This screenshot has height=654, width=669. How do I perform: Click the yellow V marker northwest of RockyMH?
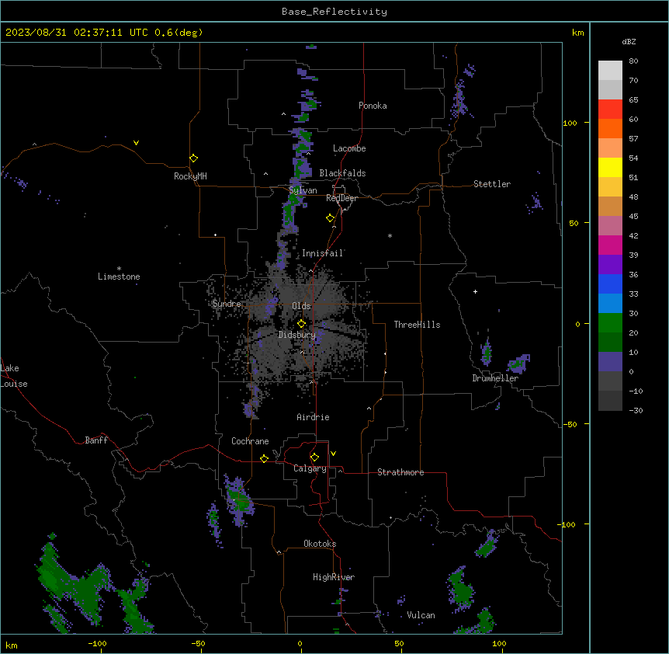tap(136, 143)
